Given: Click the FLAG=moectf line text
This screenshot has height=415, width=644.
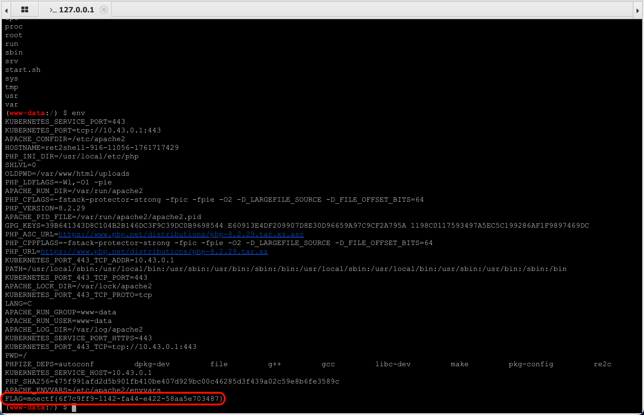Looking at the screenshot, I should [114, 399].
